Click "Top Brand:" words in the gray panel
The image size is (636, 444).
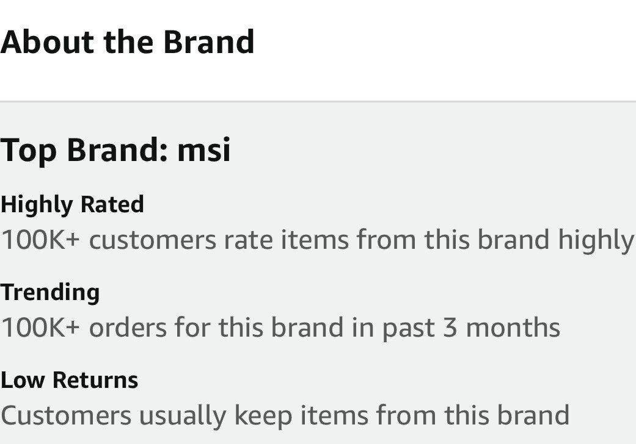tap(84, 151)
